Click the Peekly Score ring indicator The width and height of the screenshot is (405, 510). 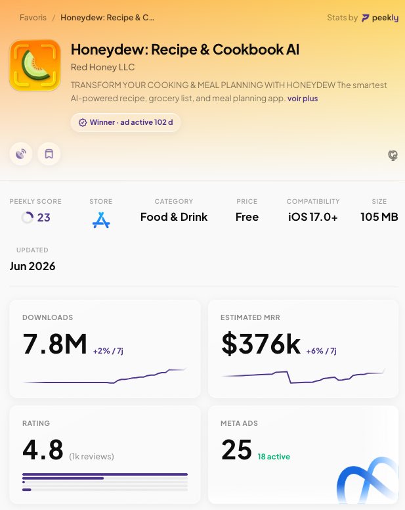click(28, 218)
